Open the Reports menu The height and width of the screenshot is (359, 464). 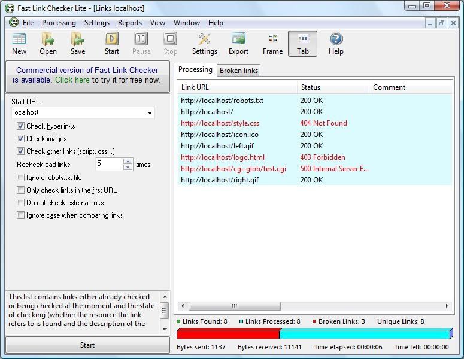(130, 23)
